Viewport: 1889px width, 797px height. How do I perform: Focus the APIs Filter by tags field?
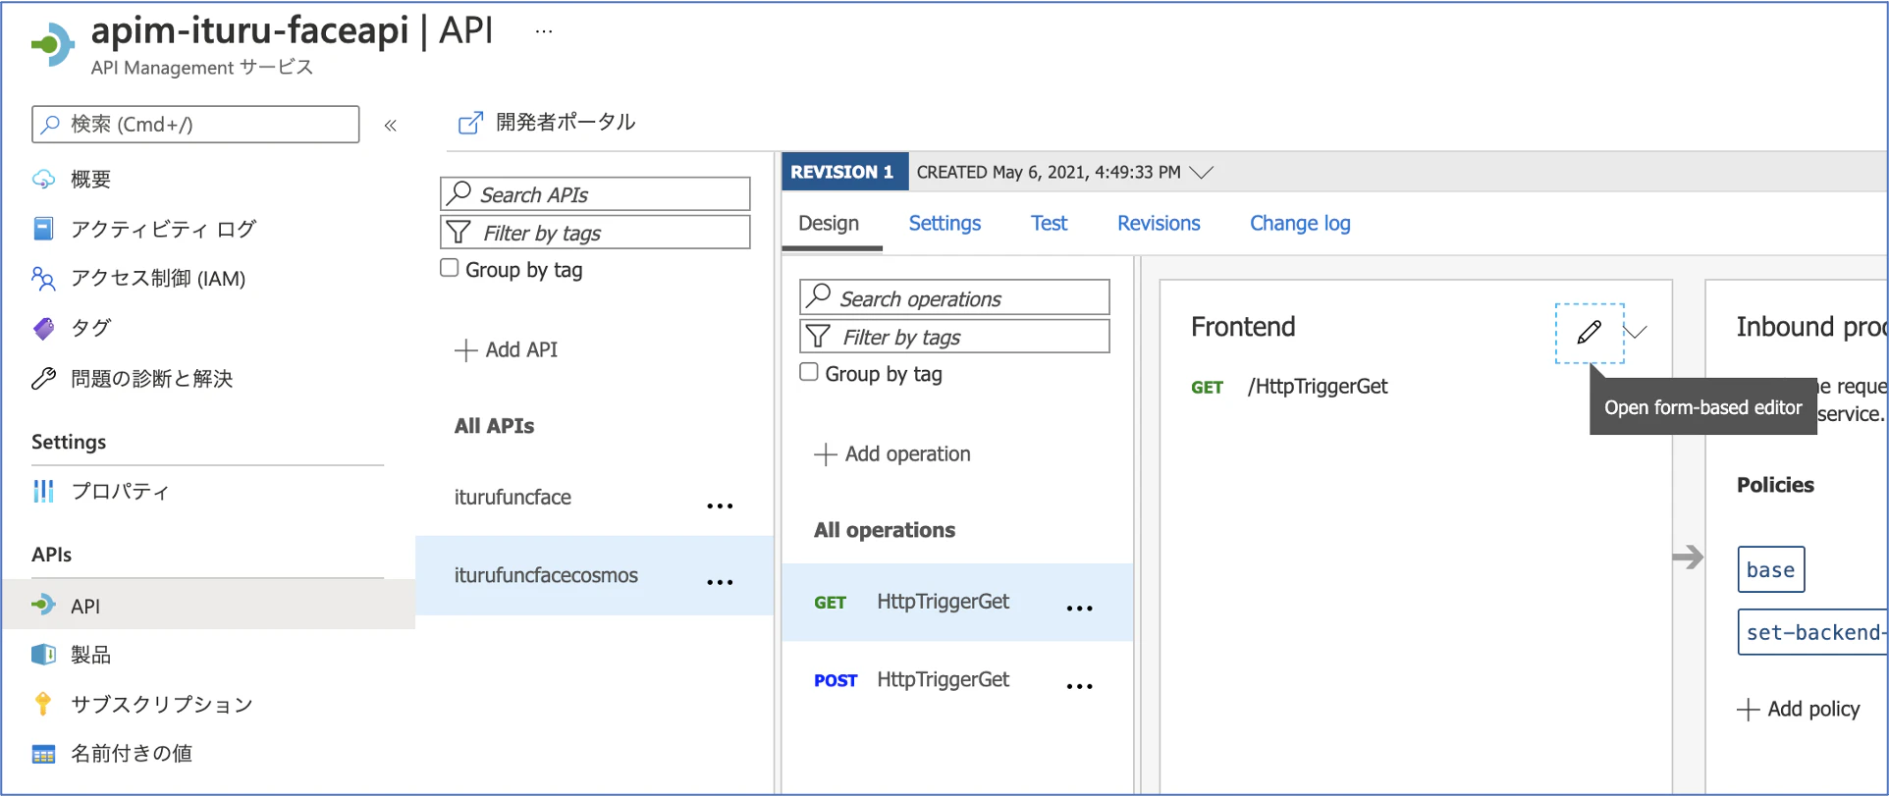tap(595, 233)
